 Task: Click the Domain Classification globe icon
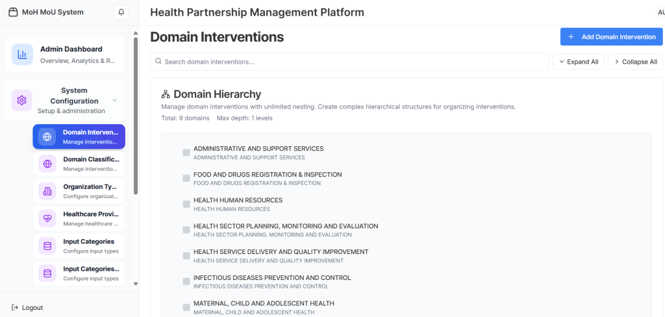point(47,164)
